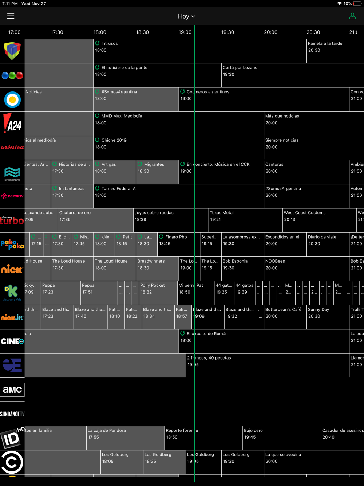The height and width of the screenshot is (486, 364).
Task: Select the Discovery Turbo channel logo
Action: coord(12,220)
